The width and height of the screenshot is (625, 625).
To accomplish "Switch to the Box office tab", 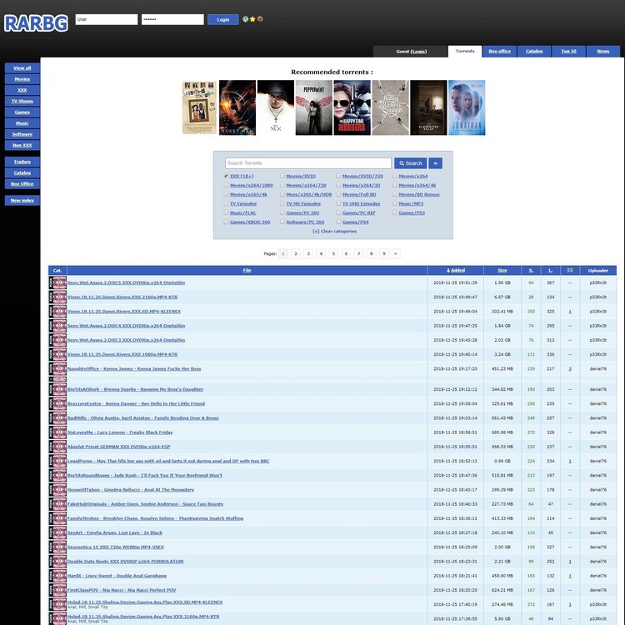I will coord(499,52).
